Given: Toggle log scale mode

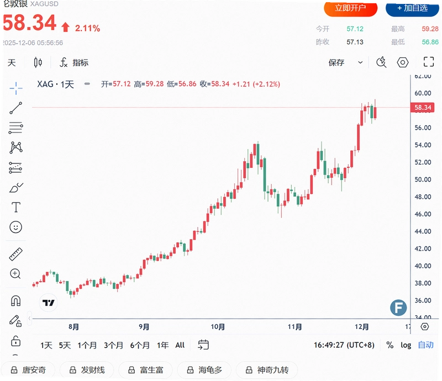Looking at the screenshot, I should [x=406, y=345].
